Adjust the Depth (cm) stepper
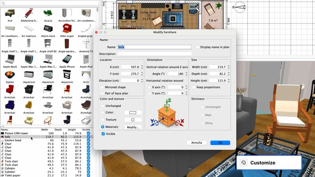The height and width of the screenshot is (177, 315). coord(229,74)
